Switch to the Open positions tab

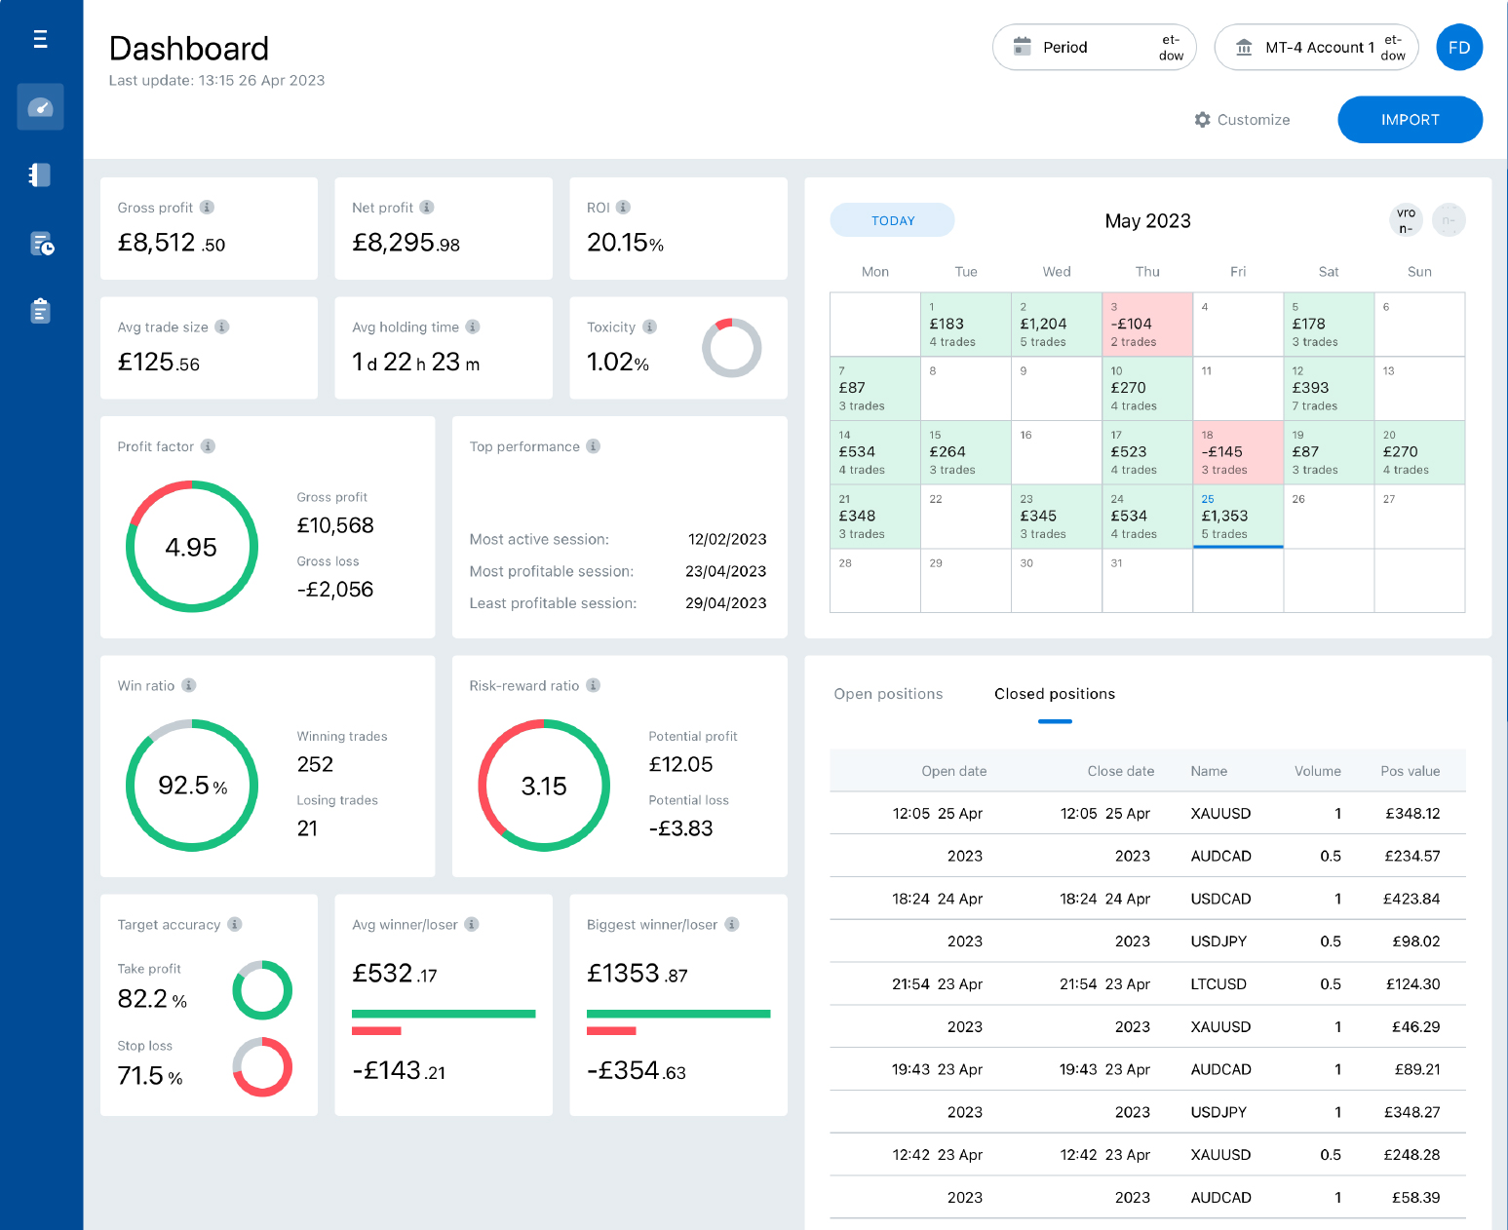click(x=888, y=693)
